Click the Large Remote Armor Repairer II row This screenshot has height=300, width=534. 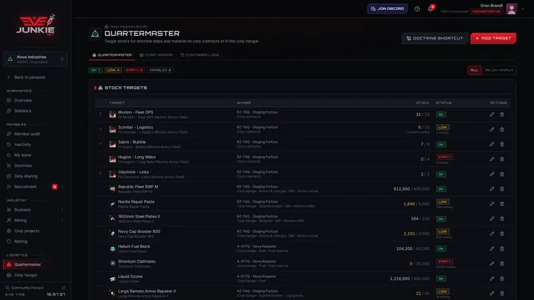(x=302, y=293)
